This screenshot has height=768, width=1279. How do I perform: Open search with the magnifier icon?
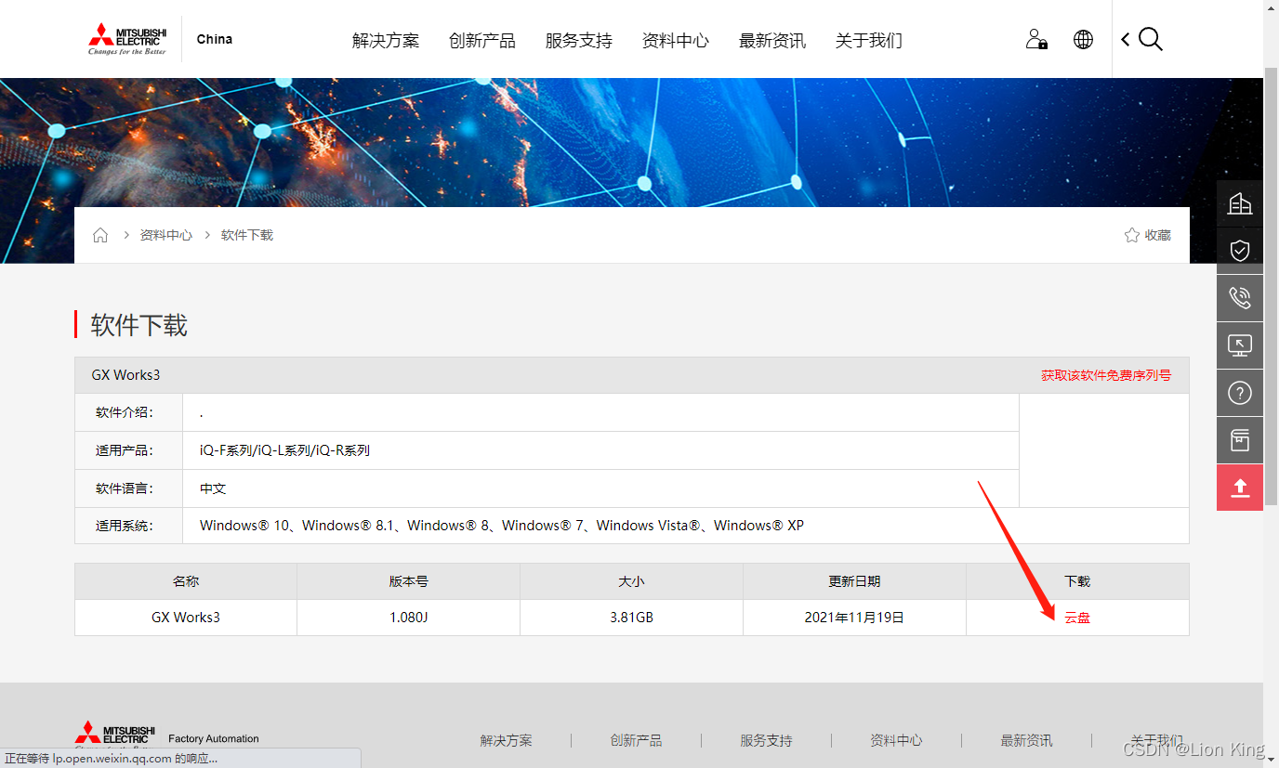click(x=1151, y=39)
